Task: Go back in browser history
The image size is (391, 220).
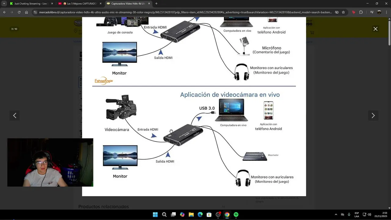Action: tap(4, 12)
